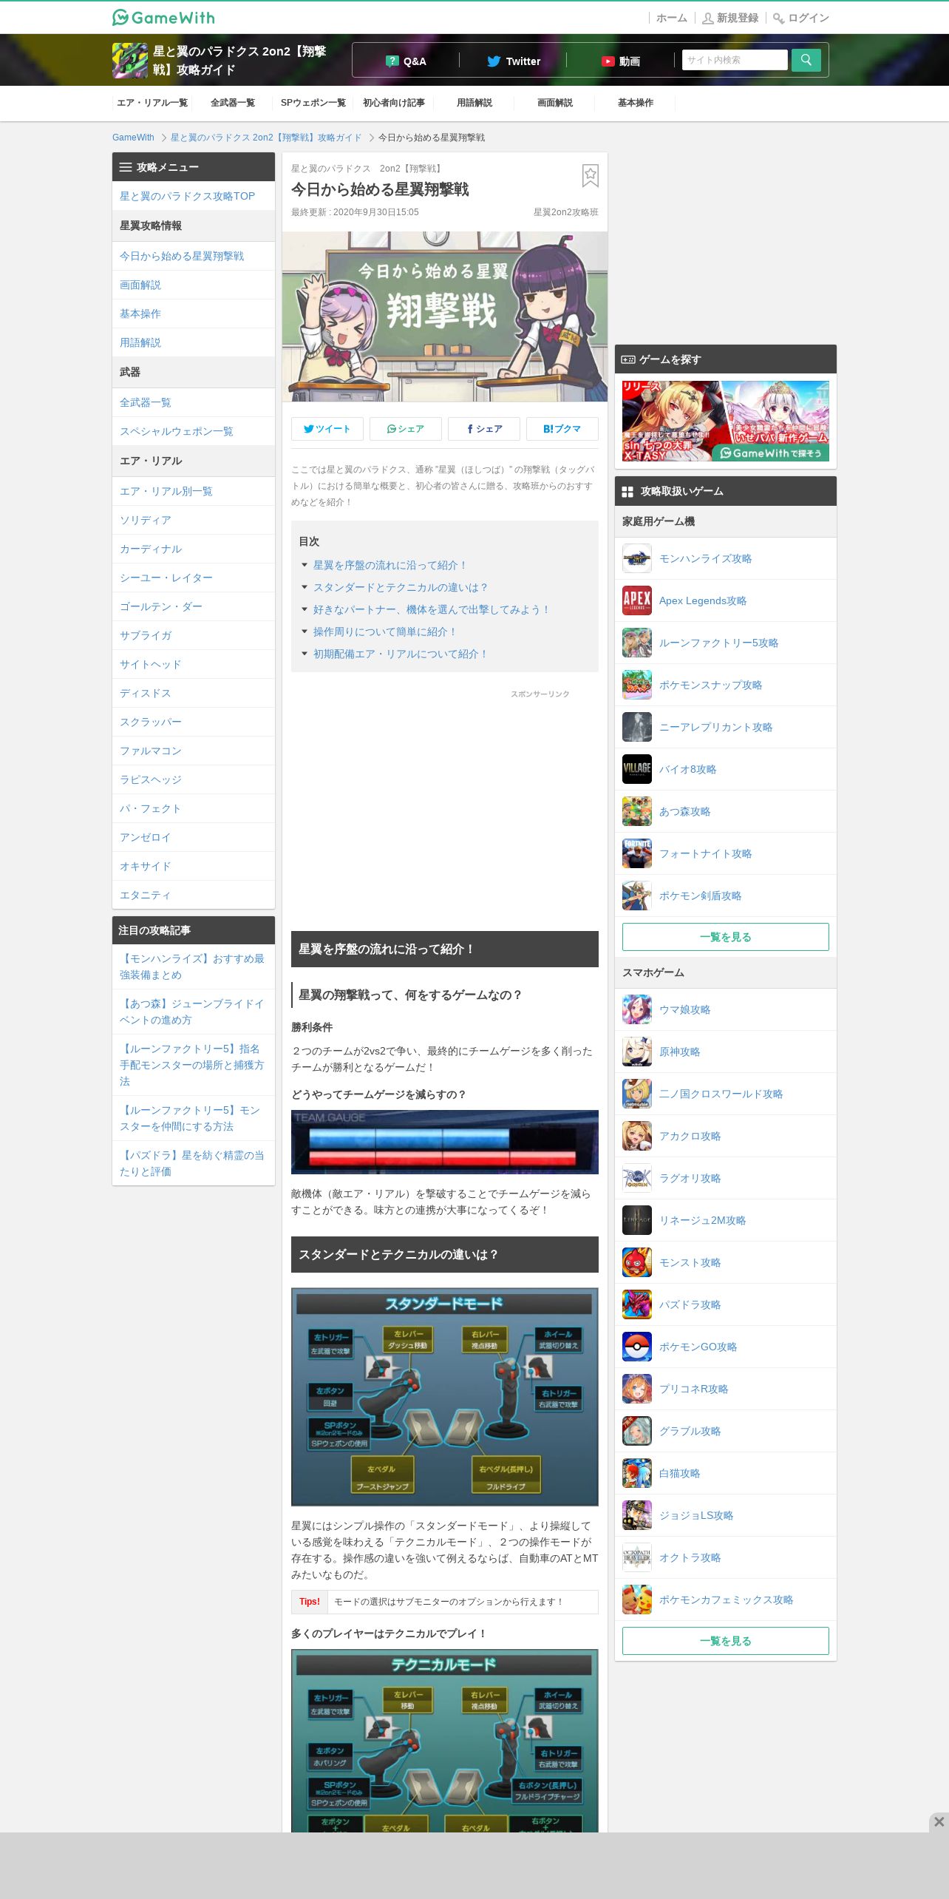Open ポケモン剣盾攻略 icon
Screen dimensions: 949x1899
(637, 896)
